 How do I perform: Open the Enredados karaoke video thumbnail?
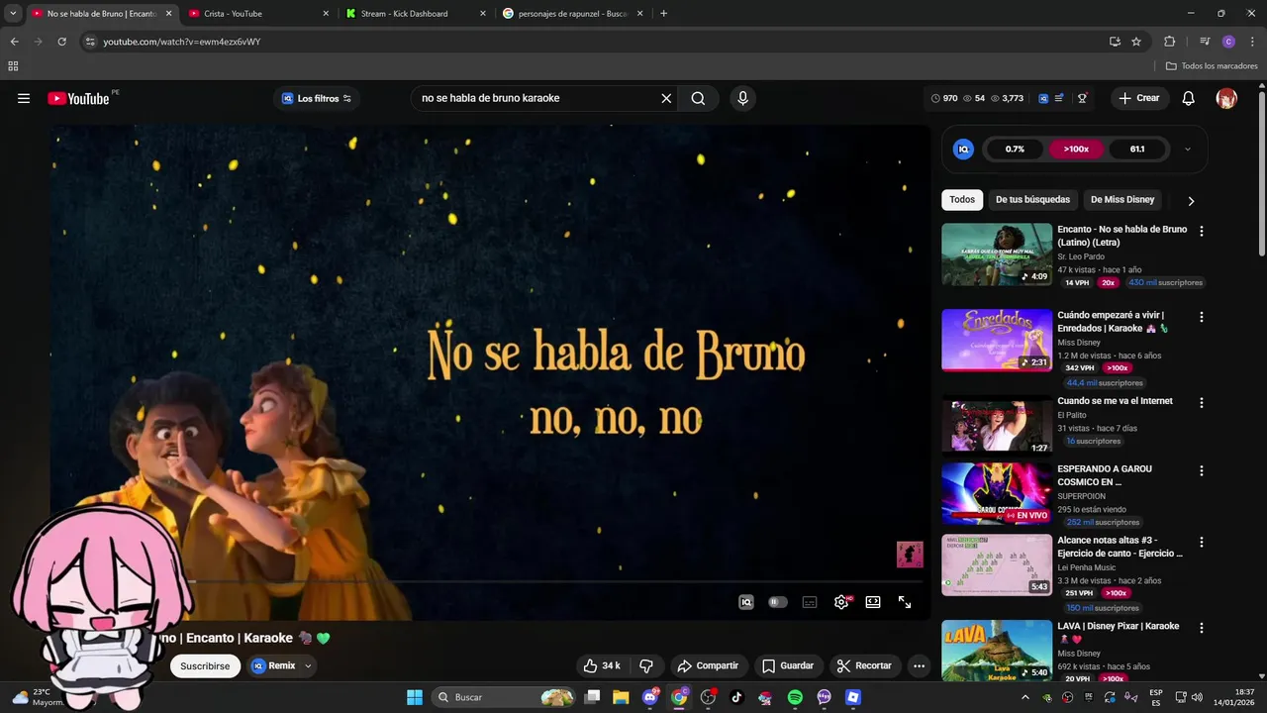click(x=997, y=340)
